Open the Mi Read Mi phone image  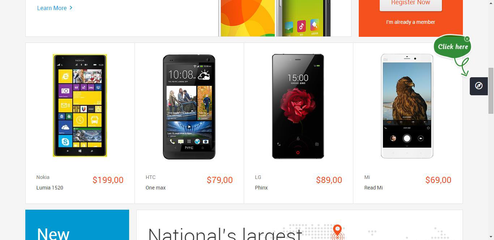tap(407, 106)
